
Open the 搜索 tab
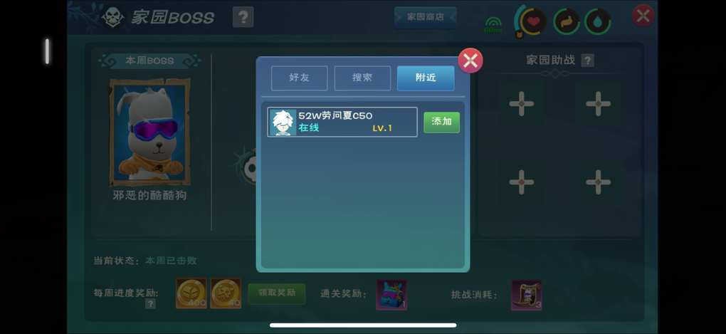(362, 78)
